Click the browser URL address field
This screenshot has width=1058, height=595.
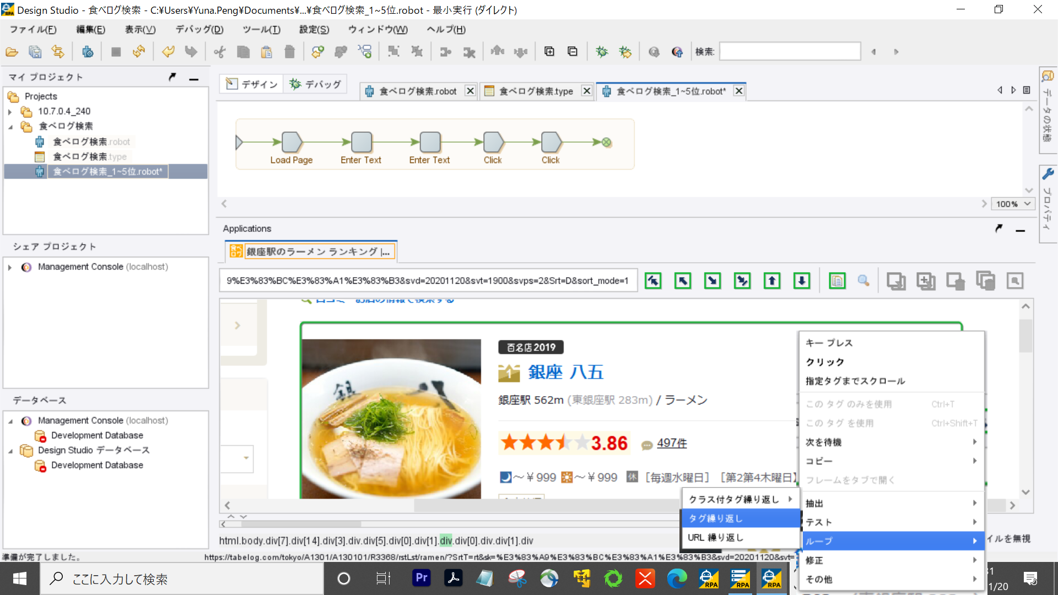(x=428, y=281)
